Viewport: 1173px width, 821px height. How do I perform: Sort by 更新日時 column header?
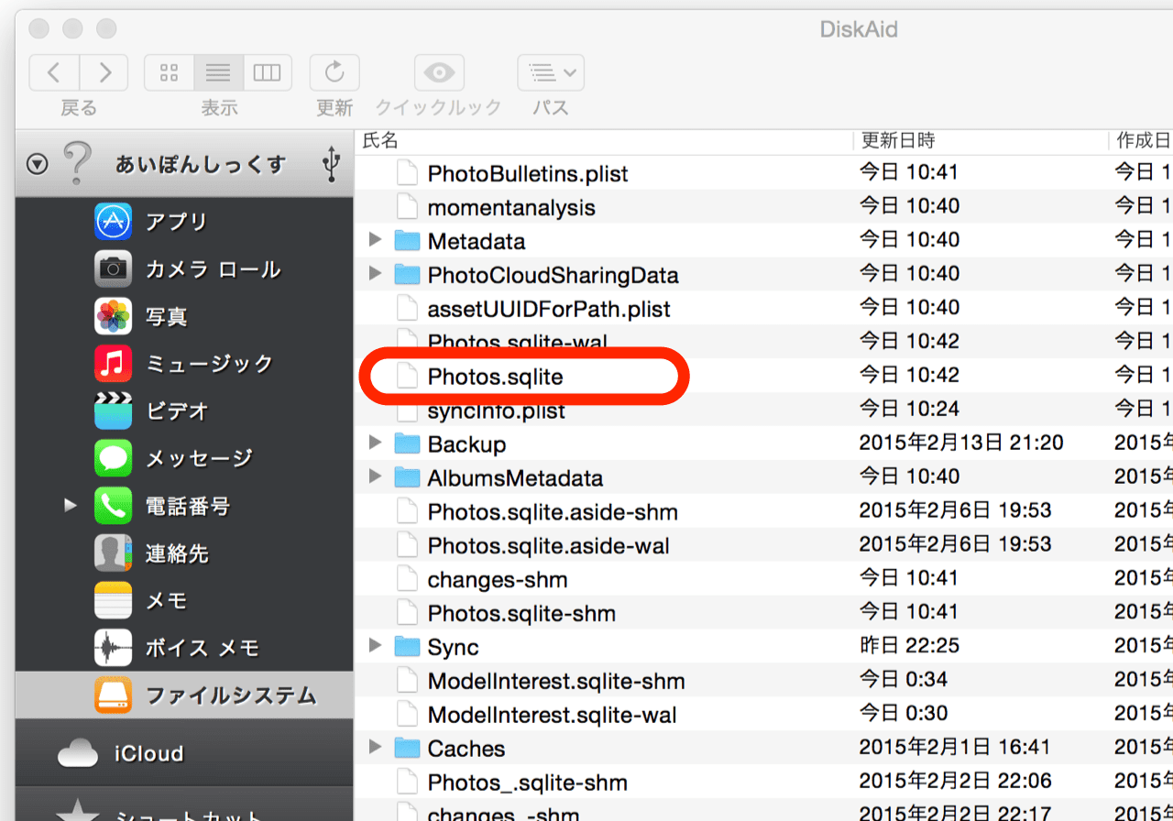coord(981,141)
